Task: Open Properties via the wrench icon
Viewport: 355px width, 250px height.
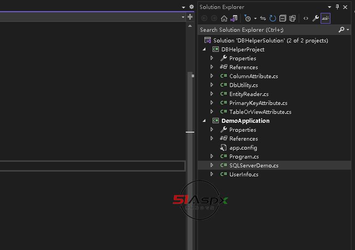Action: (316, 18)
